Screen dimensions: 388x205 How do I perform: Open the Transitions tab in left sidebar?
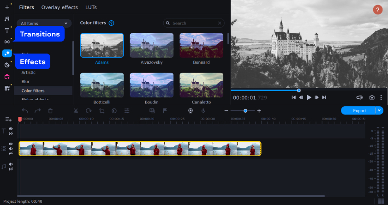(7, 42)
